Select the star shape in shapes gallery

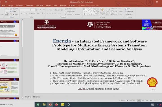[x=96, y=14]
